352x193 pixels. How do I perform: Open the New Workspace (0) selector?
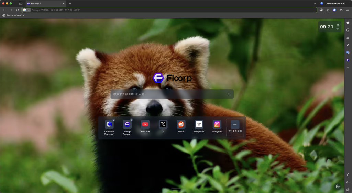coord(333,3)
